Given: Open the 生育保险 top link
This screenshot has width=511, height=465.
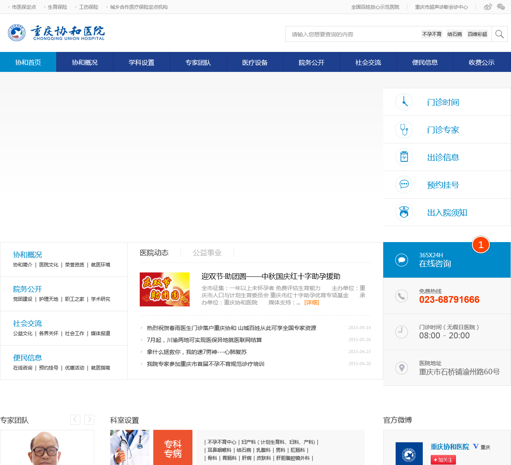Looking at the screenshot, I should [x=57, y=7].
